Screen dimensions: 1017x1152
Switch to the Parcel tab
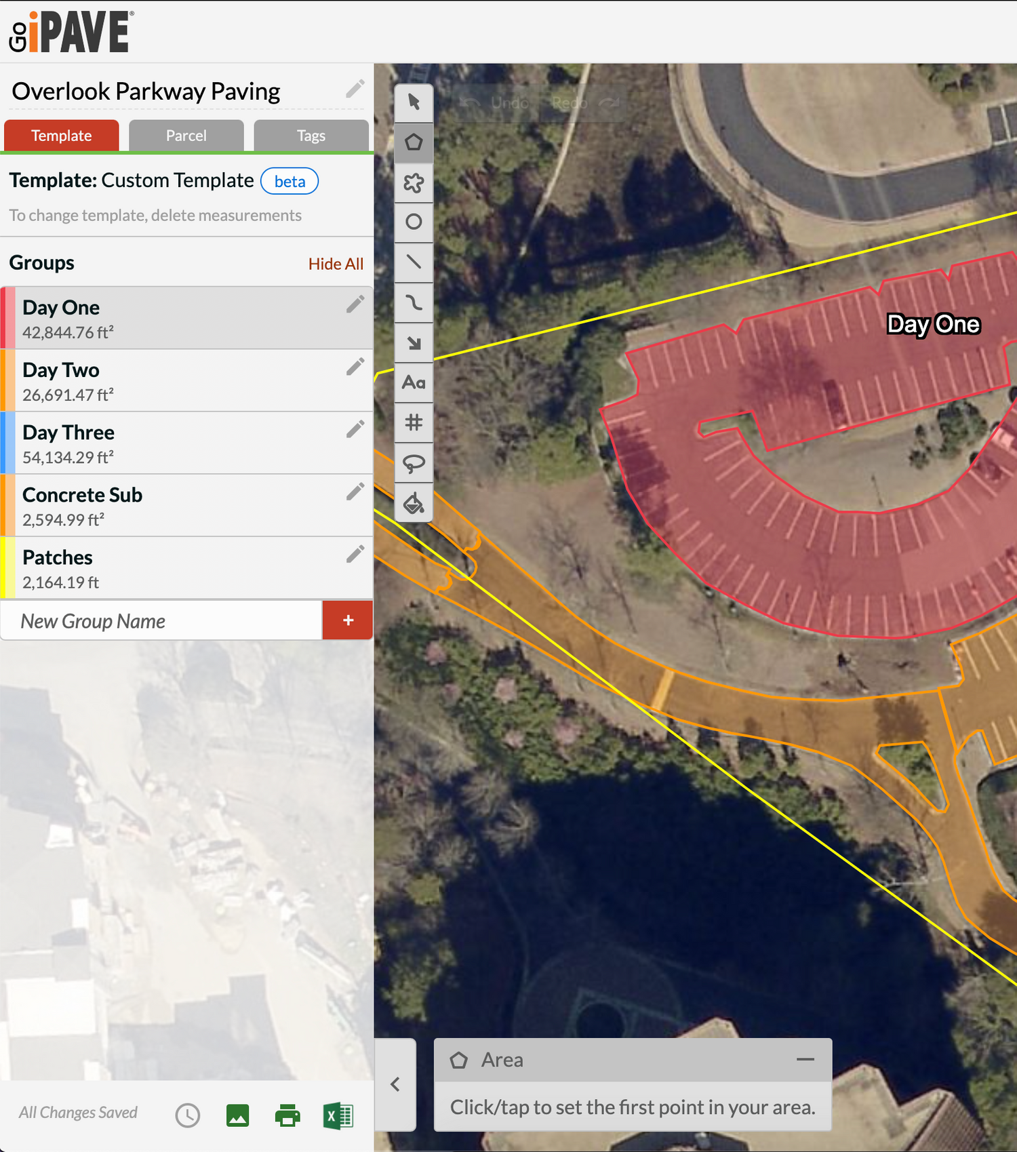tap(186, 136)
